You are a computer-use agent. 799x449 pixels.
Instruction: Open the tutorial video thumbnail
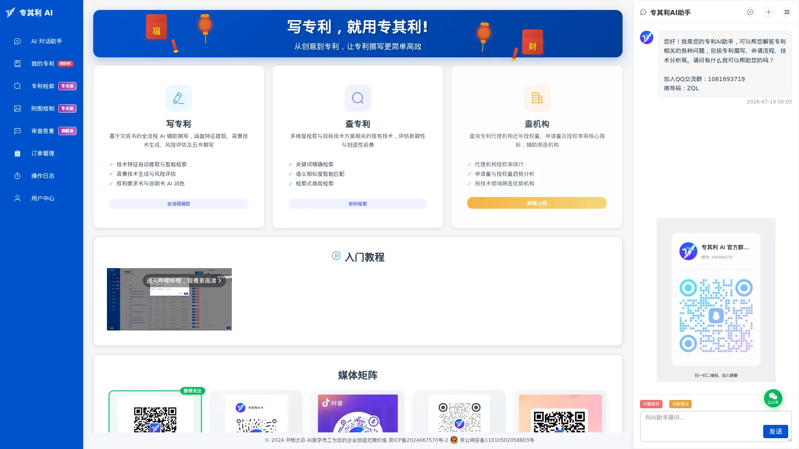pos(169,299)
